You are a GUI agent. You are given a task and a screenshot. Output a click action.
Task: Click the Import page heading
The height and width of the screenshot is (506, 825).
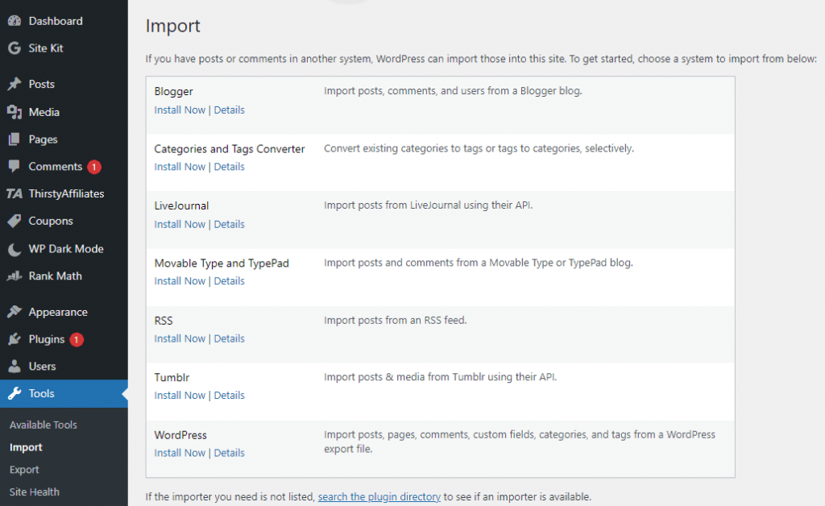[172, 26]
